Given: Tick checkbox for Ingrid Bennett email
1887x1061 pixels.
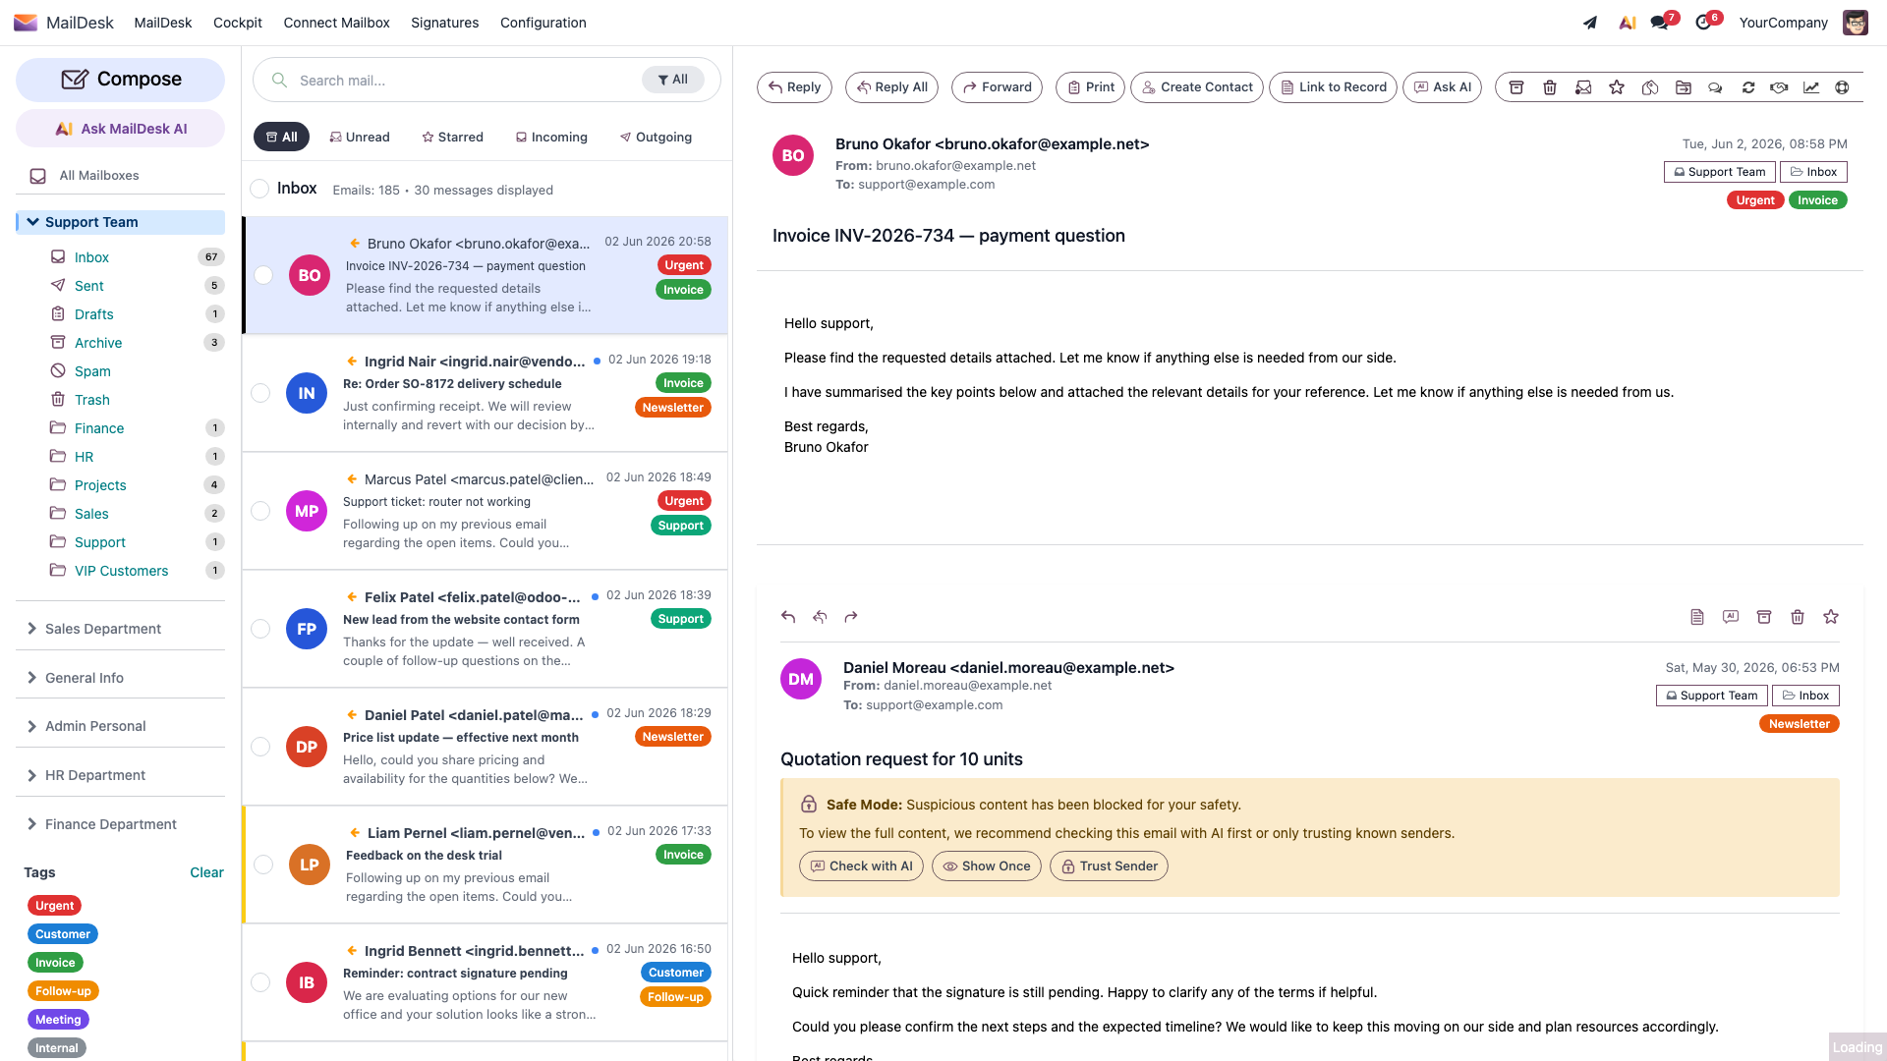Looking at the screenshot, I should tap(260, 982).
